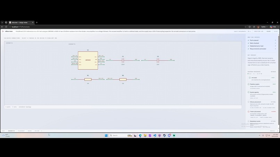This screenshot has height=157, width=280.
Task: Open tab actions menu icon
Action: tap(6, 23)
